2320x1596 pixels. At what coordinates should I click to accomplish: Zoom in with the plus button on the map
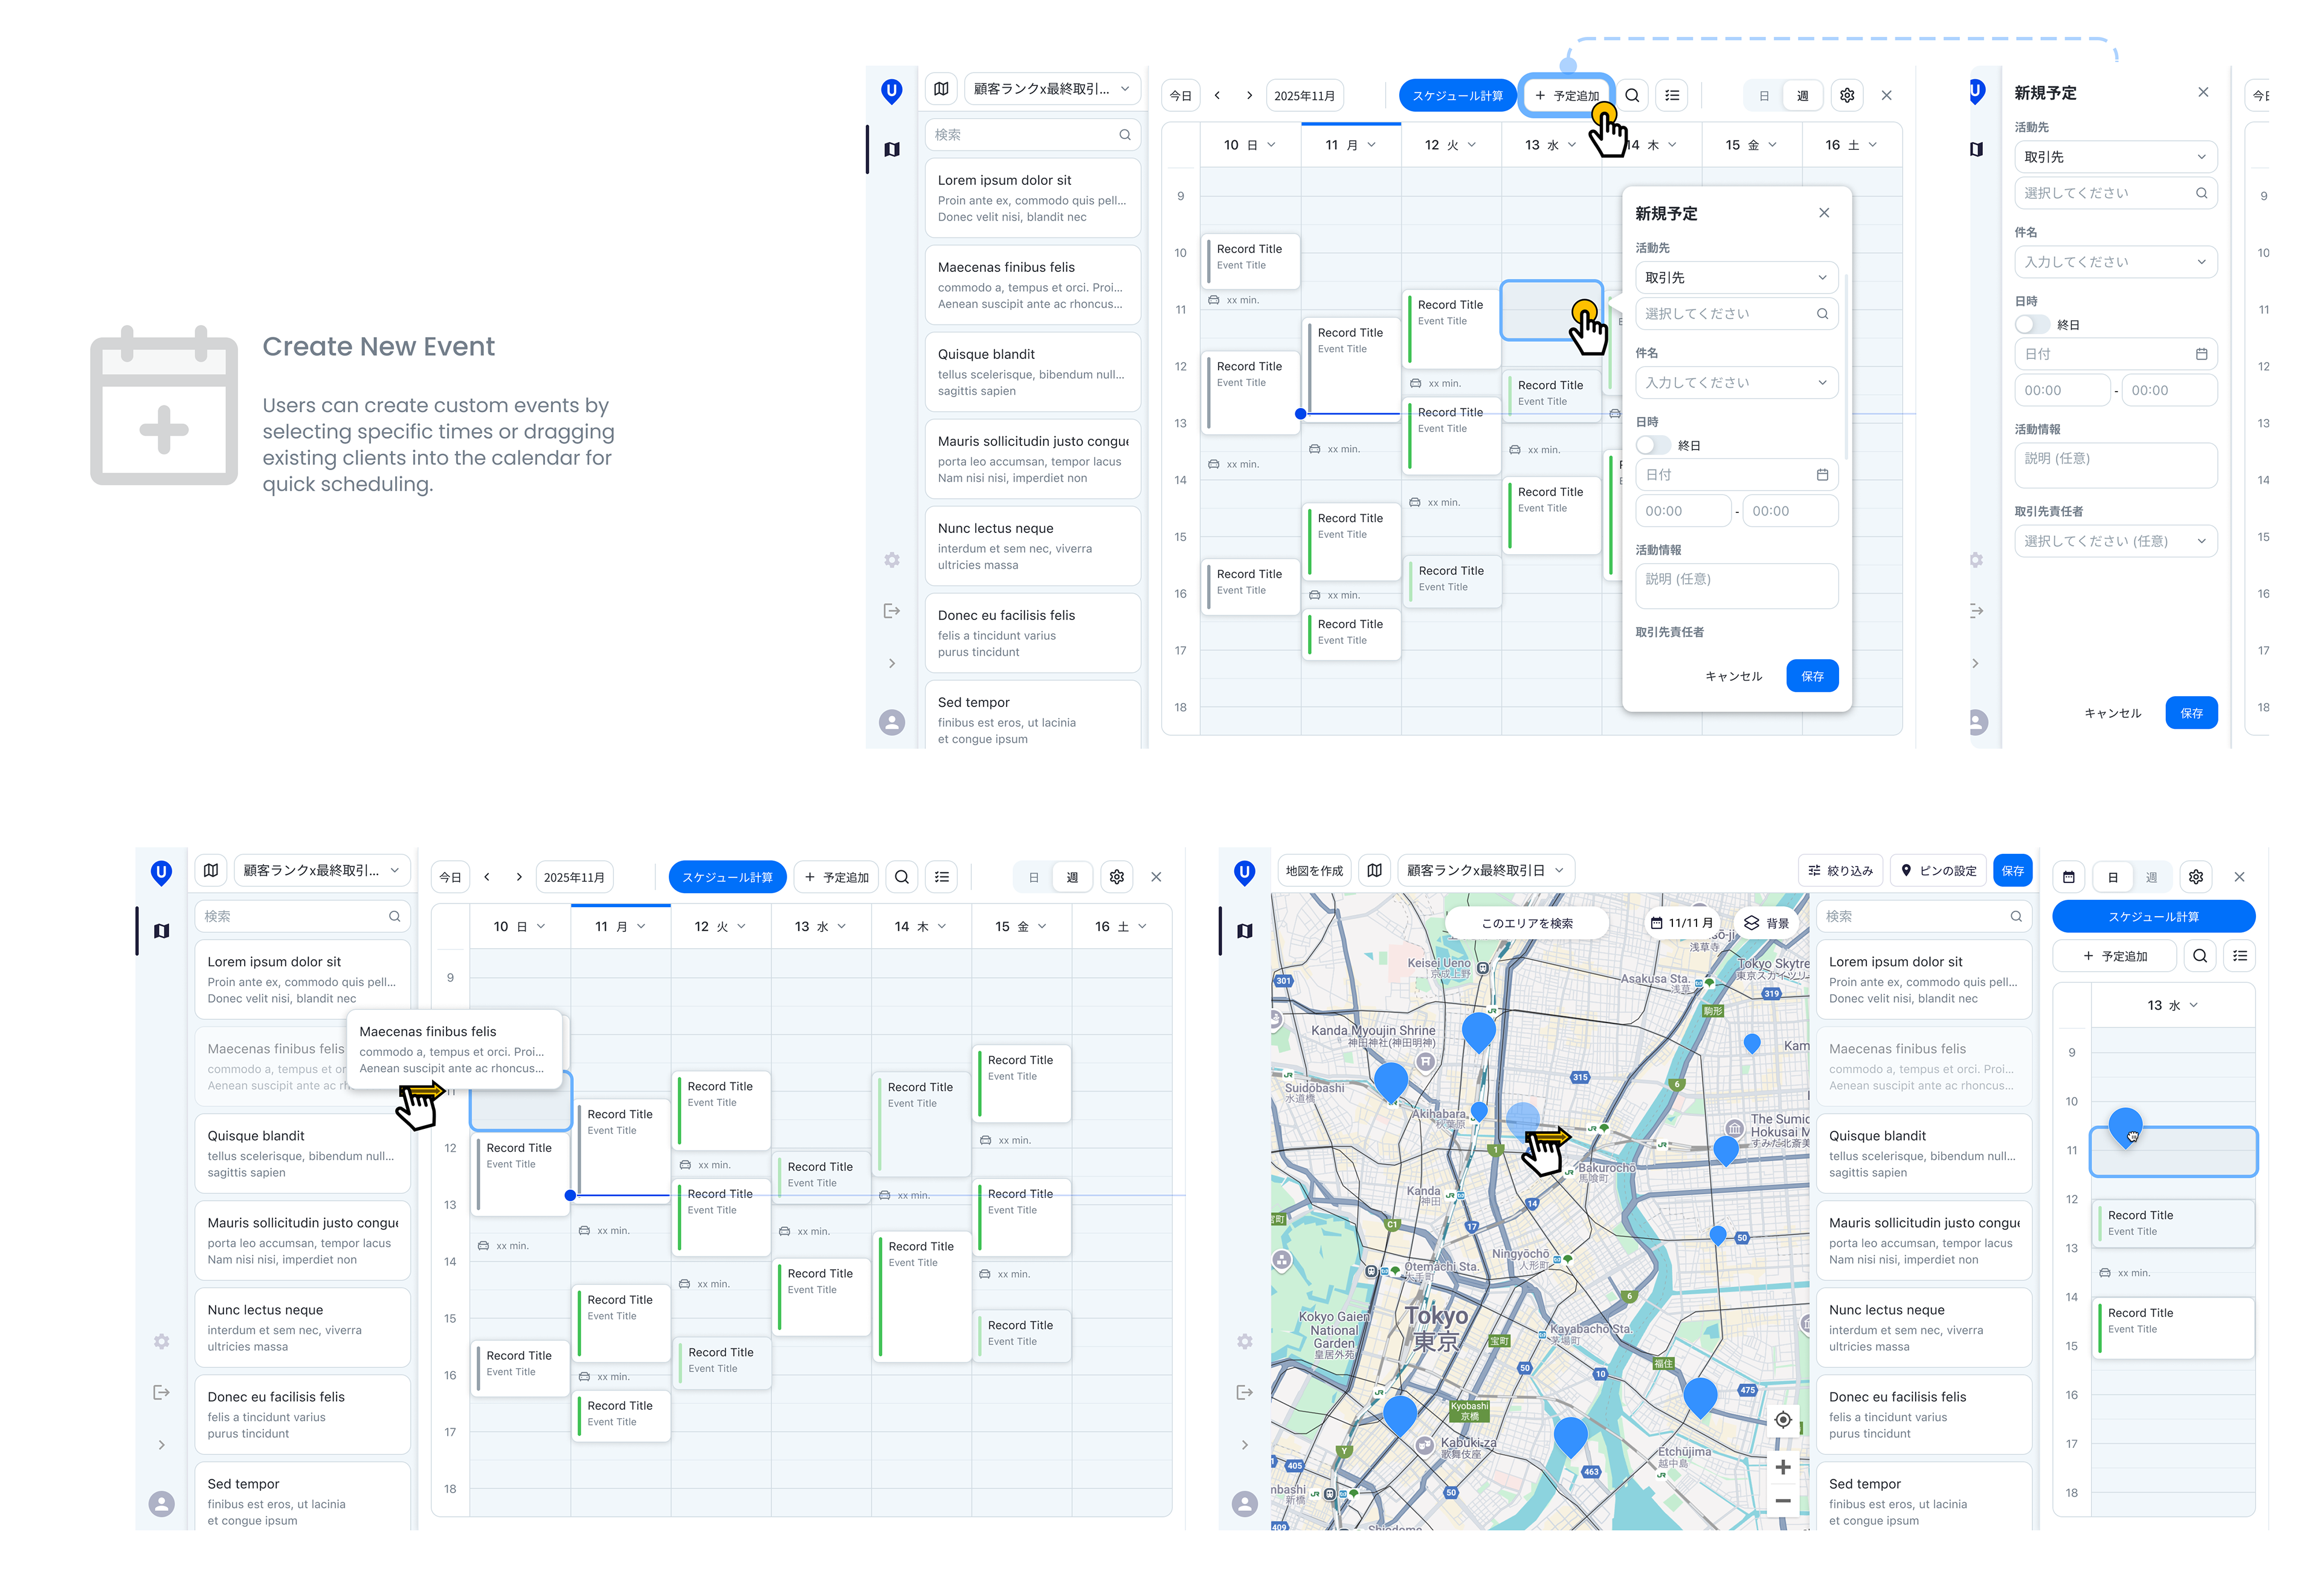[1782, 1467]
